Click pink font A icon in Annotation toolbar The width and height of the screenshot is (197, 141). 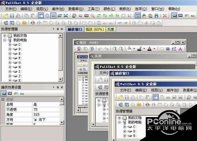(x=180, y=49)
